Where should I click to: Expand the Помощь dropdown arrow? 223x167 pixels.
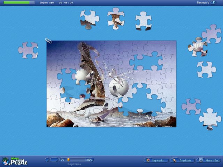[x=213, y=2]
